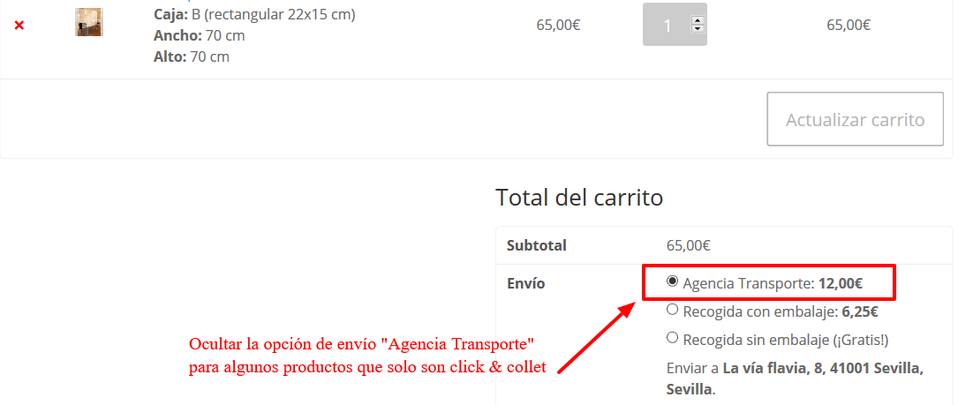Click the 'Agencia Transporte: 12,00€' label text

[773, 283]
